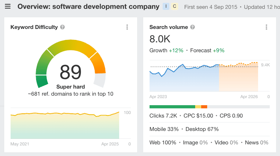Screen dimensions: 280x156
Task: Open the Keyword Difficulty three-dot menu
Action: (127, 27)
